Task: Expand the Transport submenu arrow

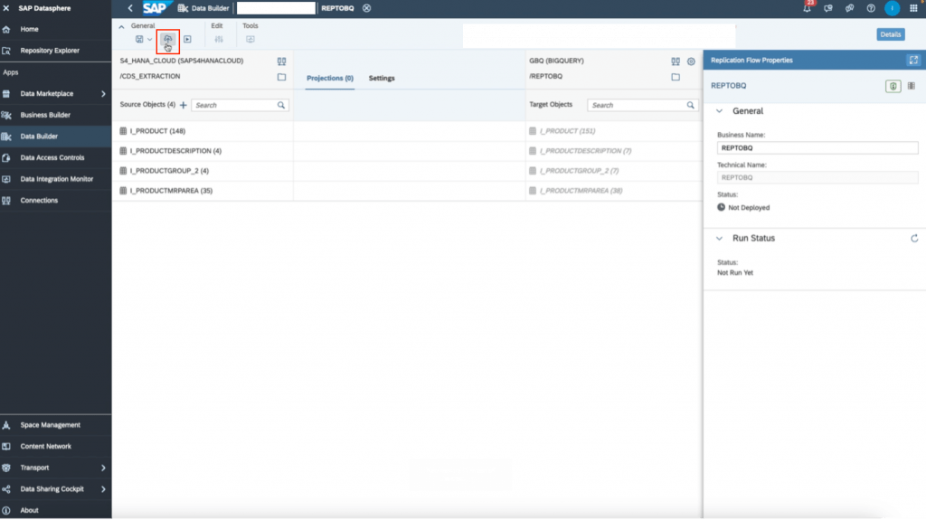Action: 103,468
